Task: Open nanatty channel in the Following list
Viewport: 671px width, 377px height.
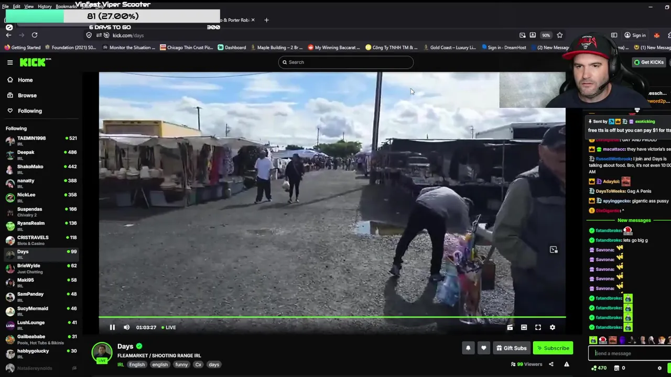Action: [41, 183]
